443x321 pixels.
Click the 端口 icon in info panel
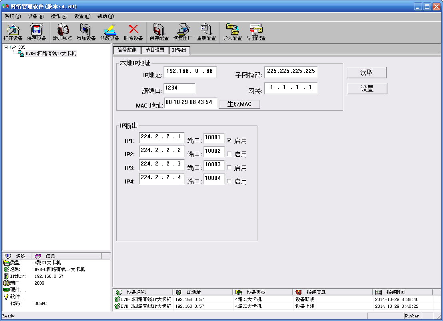[x=6, y=283]
